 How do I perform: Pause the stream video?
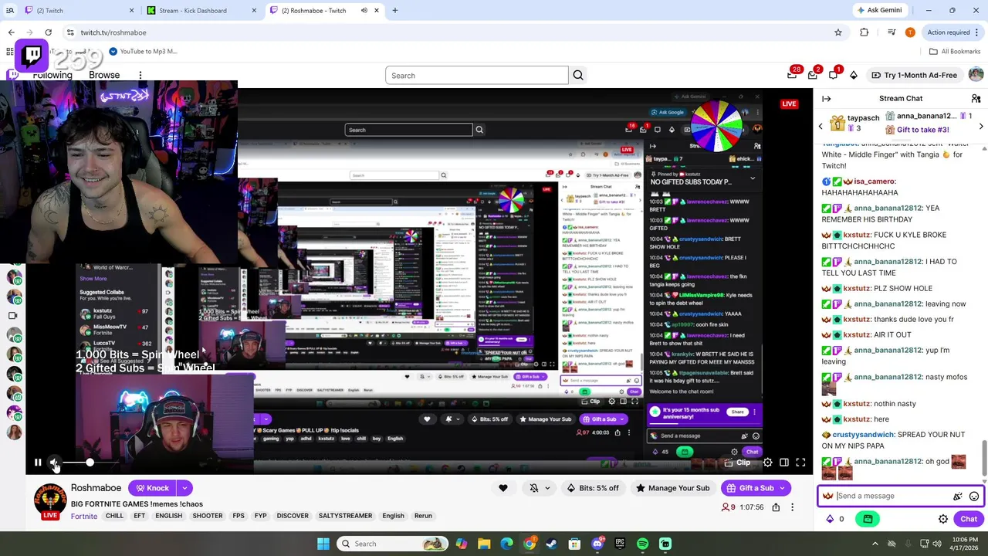tap(38, 463)
